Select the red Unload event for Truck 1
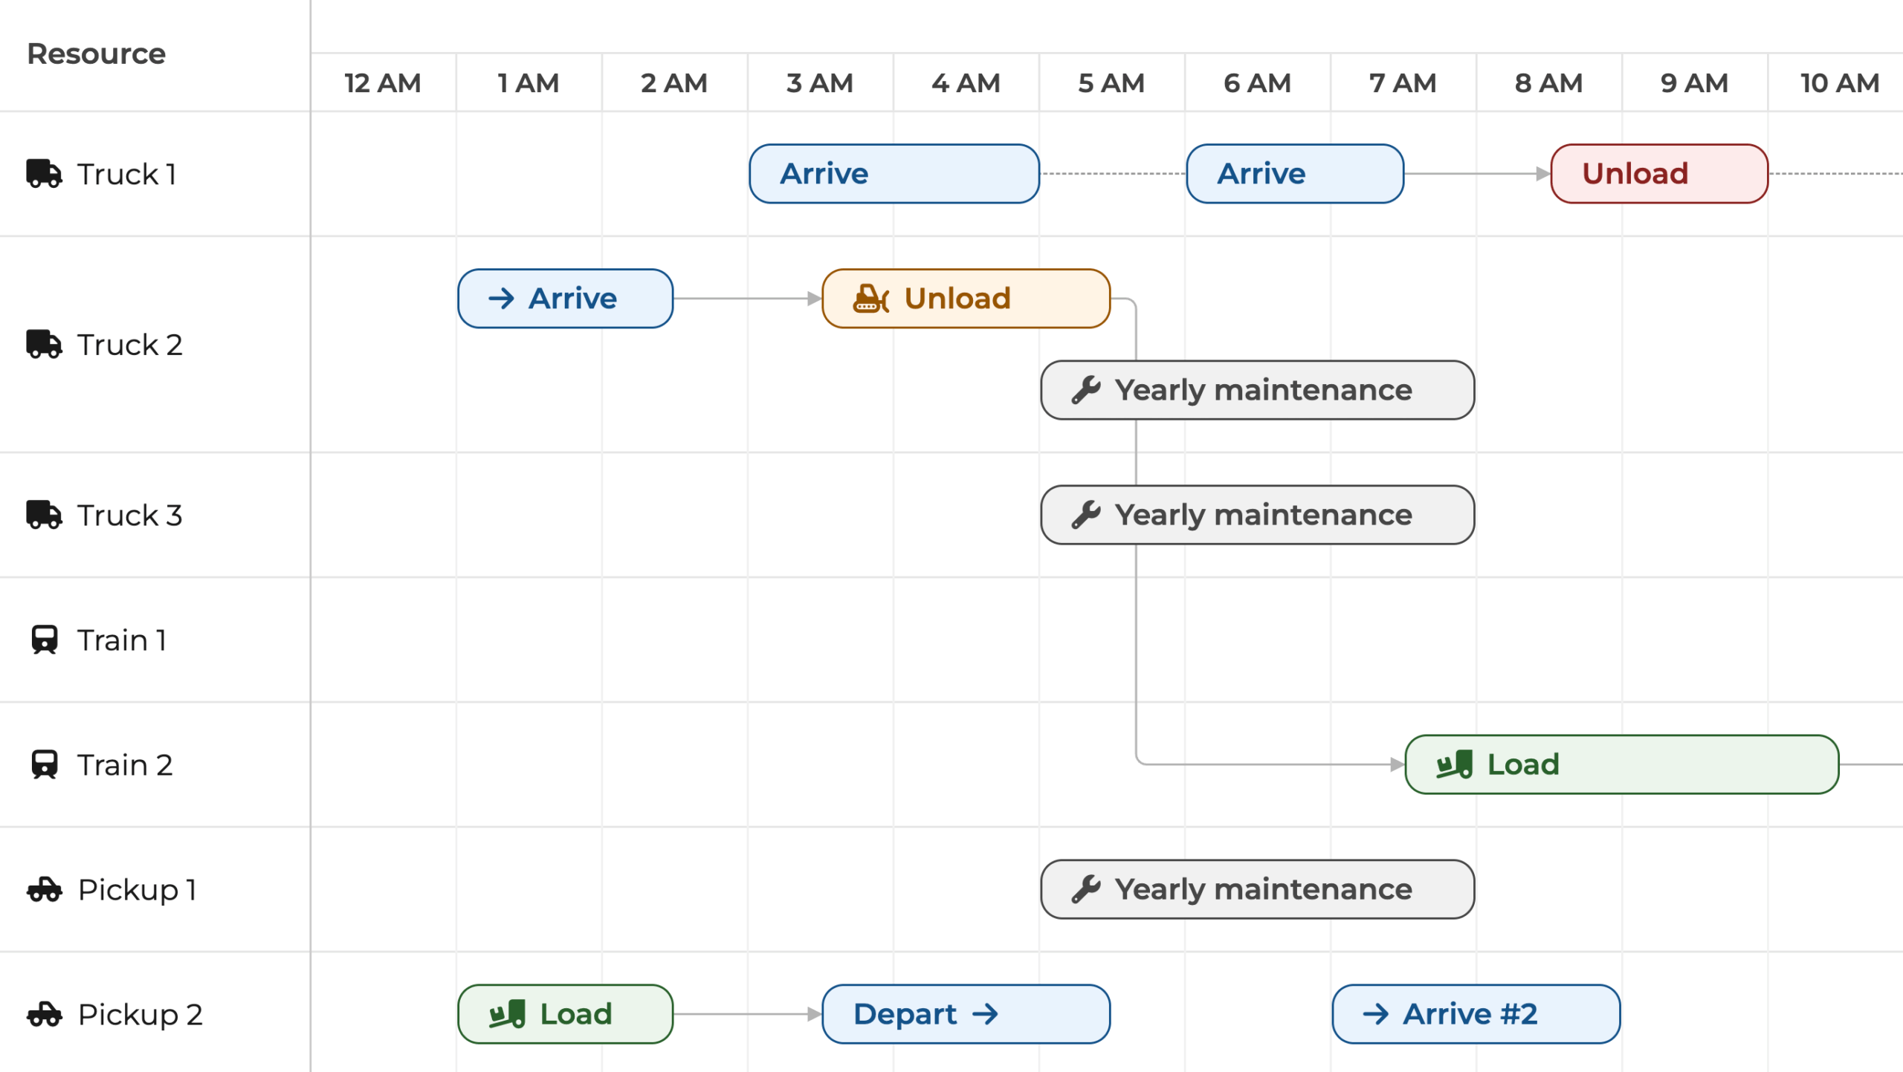This screenshot has height=1072, width=1903. (1658, 174)
